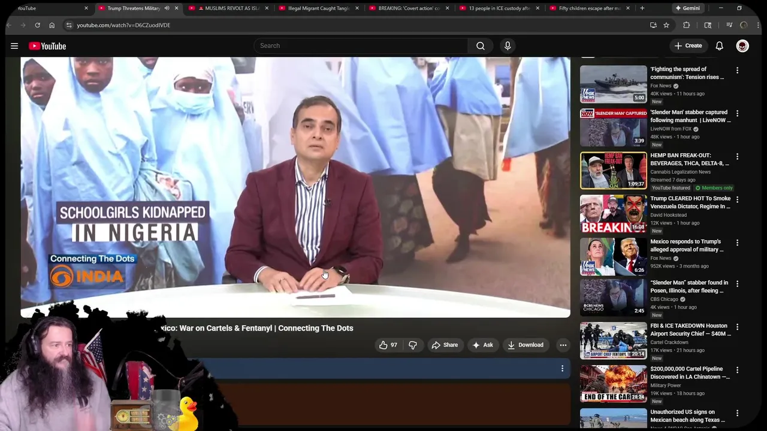Reload the page in the browser
This screenshot has height=431, width=767.
(37, 25)
